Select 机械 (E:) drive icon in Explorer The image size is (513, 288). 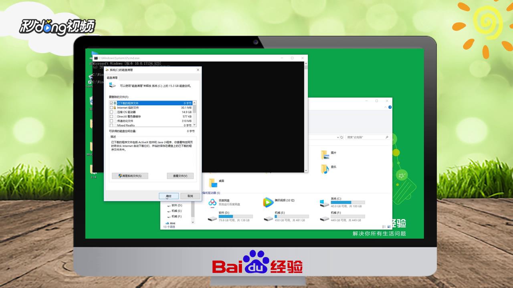pos(269,218)
